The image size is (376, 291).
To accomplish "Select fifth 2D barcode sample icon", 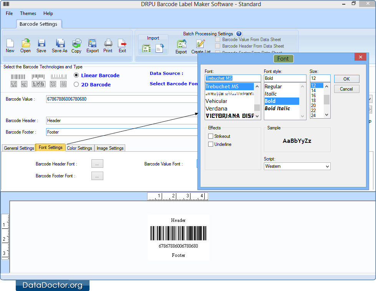I will click(x=63, y=84).
